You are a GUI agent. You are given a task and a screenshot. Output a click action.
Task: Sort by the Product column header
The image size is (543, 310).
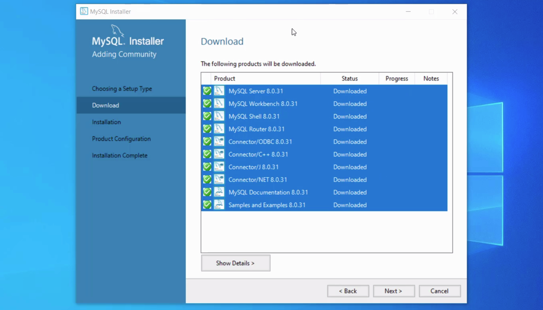pyautogui.click(x=224, y=79)
